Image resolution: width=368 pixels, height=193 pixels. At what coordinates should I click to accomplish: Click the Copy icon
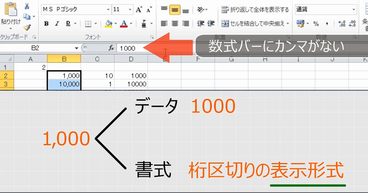(x=27, y=17)
